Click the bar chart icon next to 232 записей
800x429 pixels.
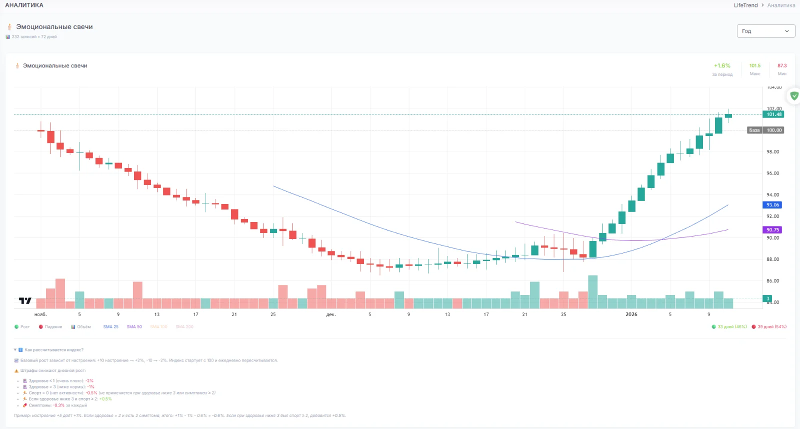click(x=7, y=37)
